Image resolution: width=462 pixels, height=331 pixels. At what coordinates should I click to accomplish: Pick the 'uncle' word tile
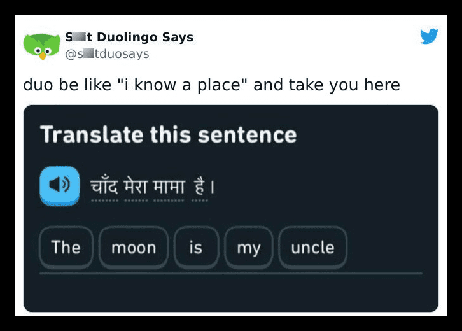click(x=312, y=247)
